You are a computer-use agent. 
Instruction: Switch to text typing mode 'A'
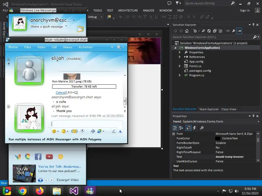[120, 131]
